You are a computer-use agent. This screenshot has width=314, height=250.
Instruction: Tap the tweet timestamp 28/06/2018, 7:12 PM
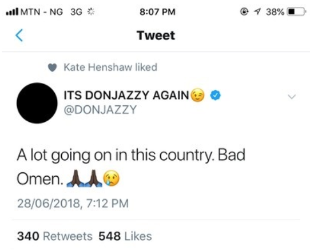tap(73, 203)
